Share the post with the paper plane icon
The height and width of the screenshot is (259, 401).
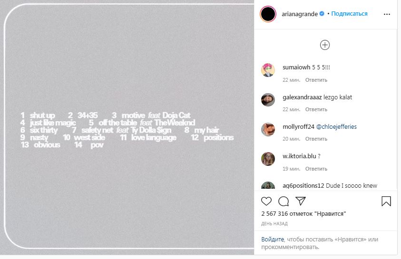tap(300, 201)
